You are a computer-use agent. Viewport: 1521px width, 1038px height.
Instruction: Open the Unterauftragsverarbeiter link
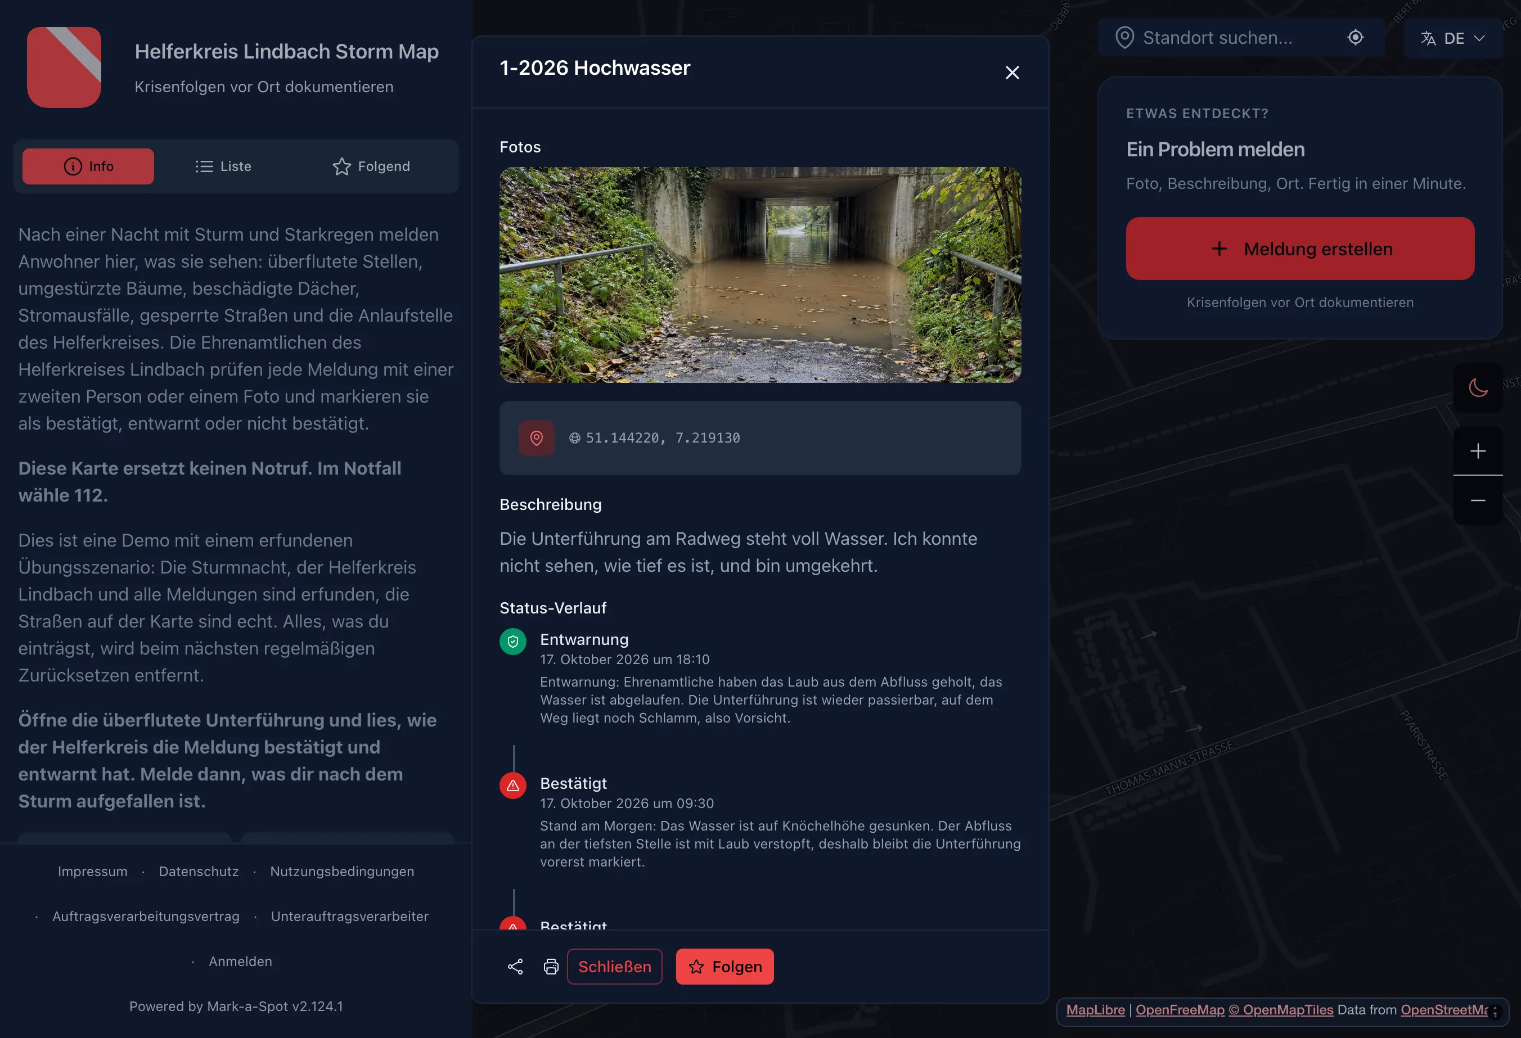click(x=350, y=917)
